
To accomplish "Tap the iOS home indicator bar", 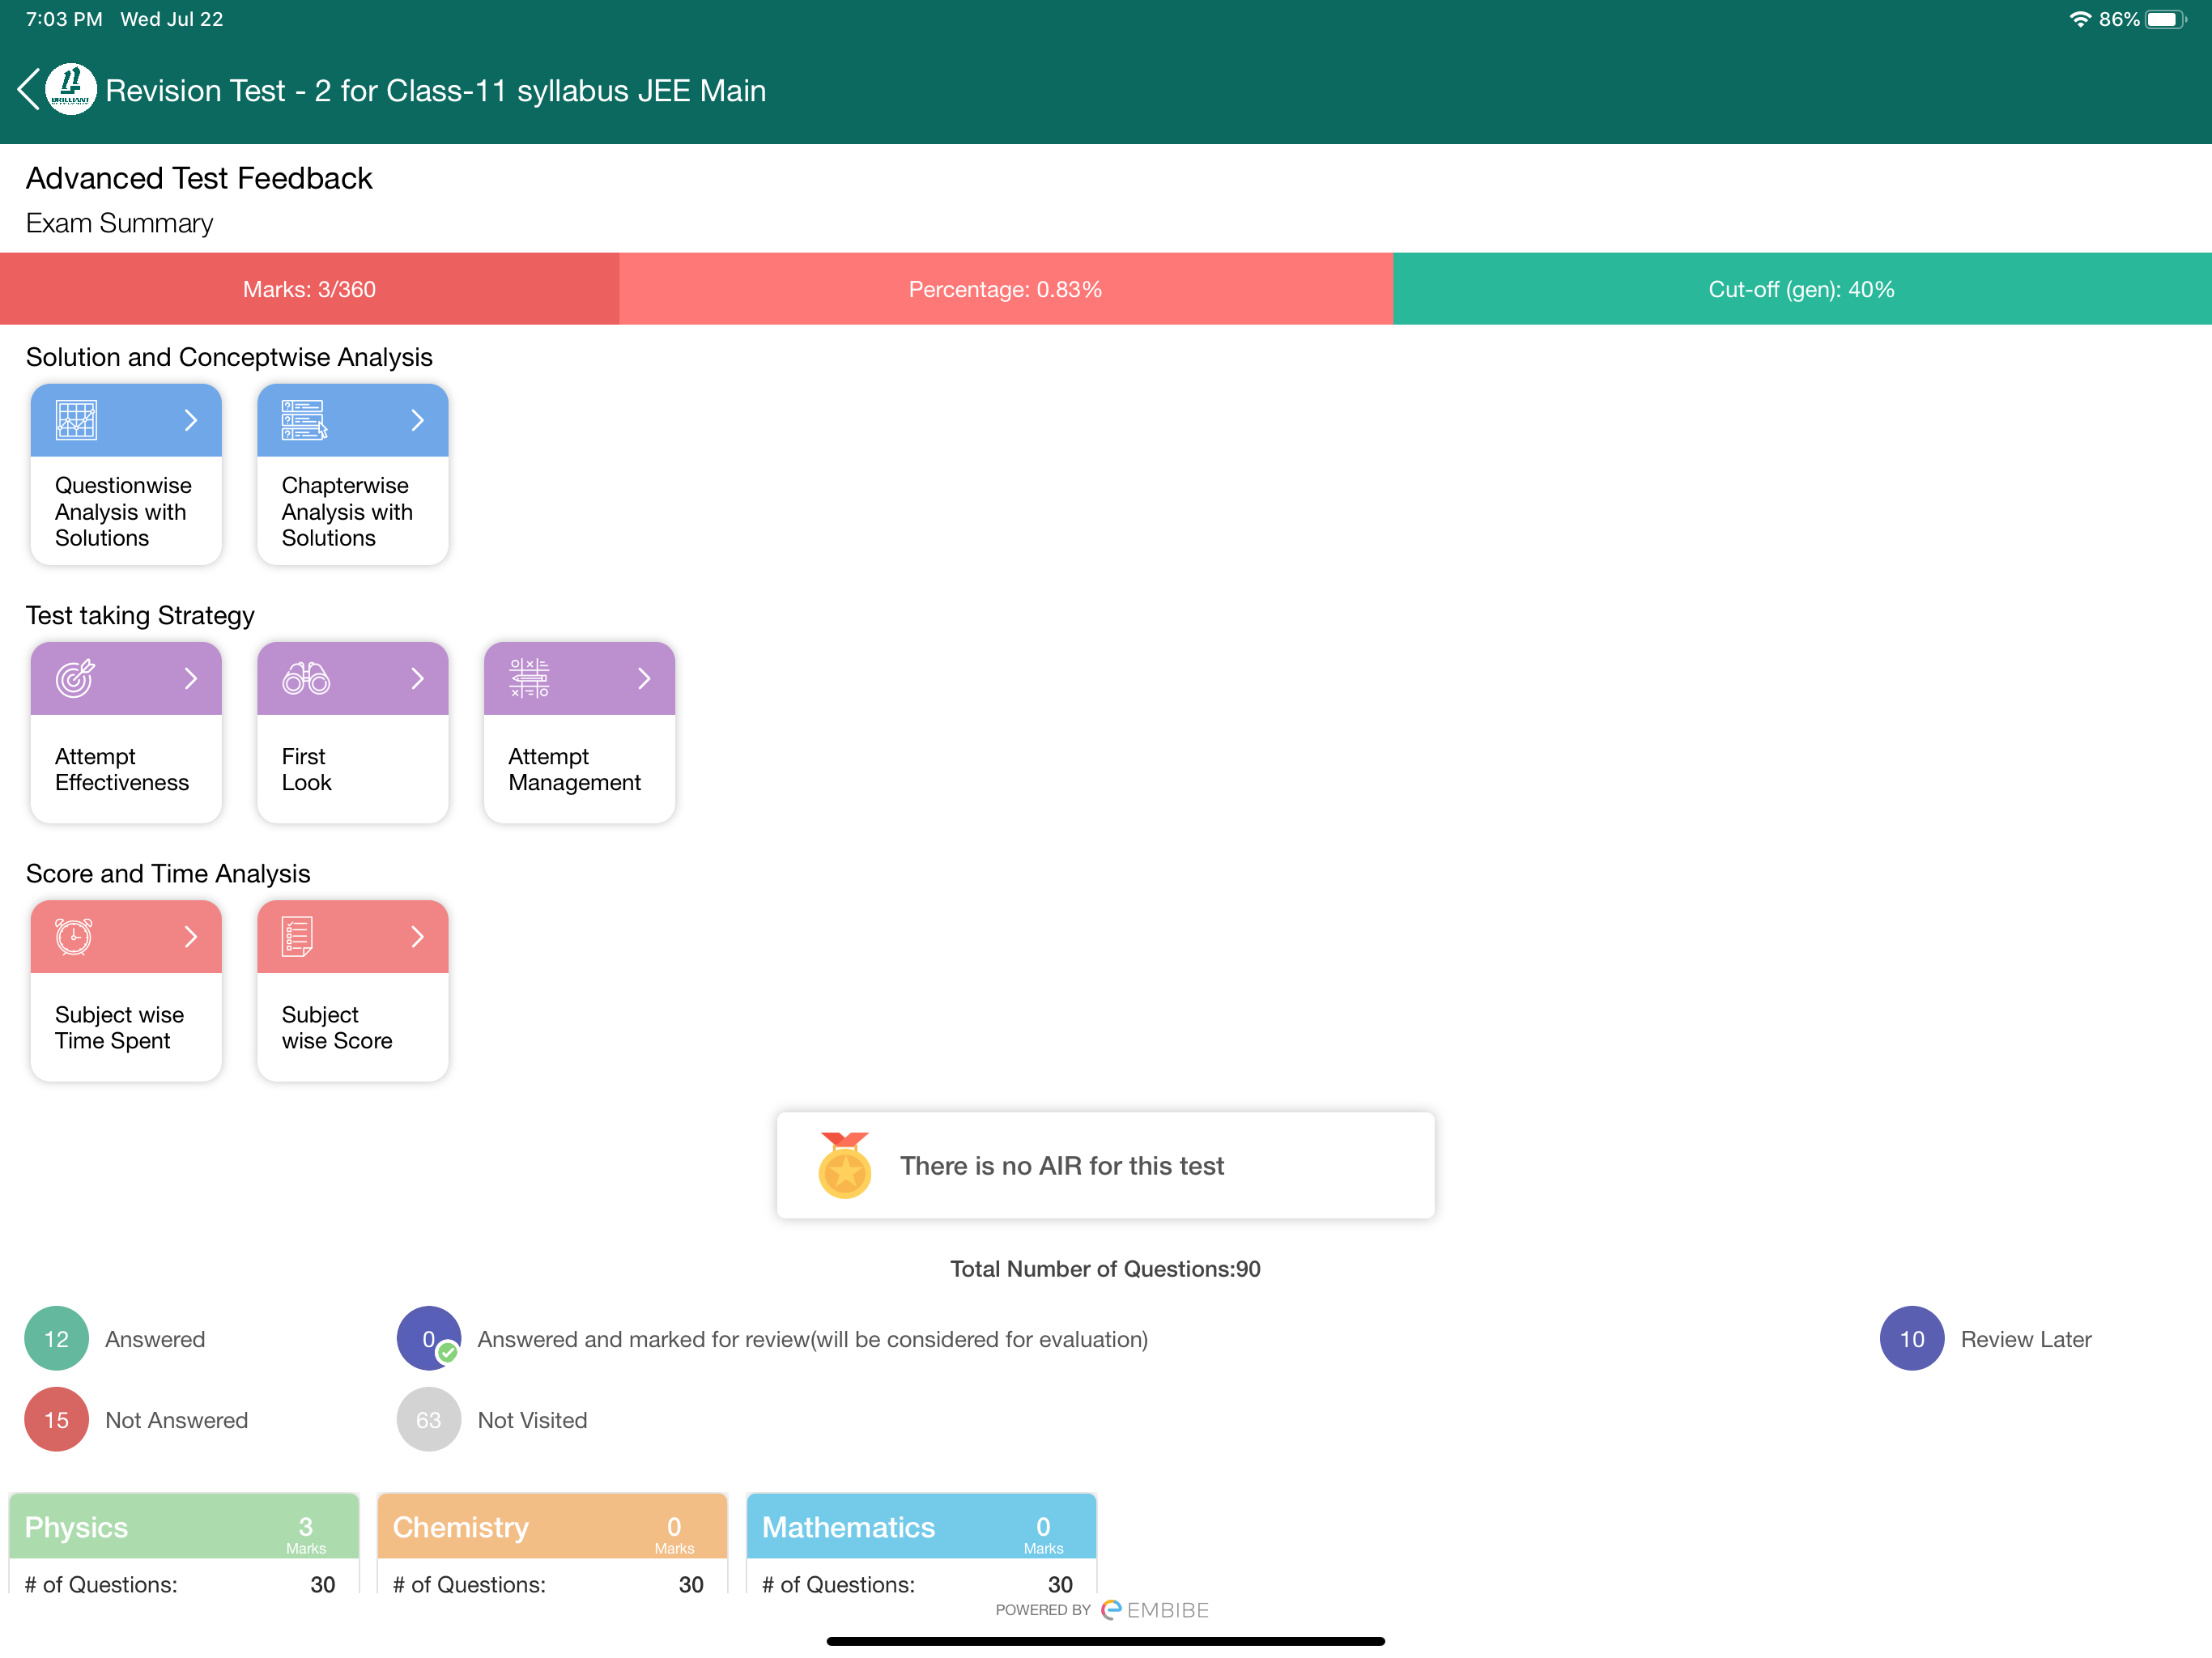I will 1106,1641.
